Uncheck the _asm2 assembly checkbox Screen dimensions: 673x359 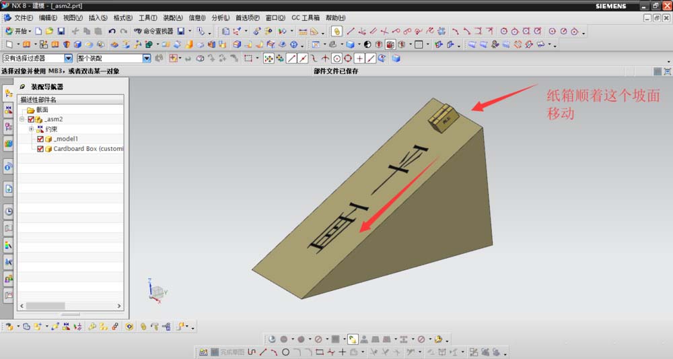[x=31, y=119]
